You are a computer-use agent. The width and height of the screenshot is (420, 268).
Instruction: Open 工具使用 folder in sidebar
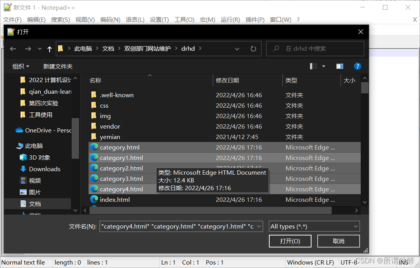[36, 115]
